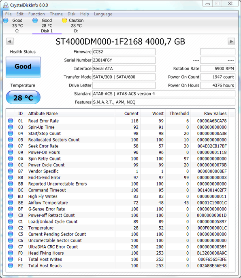Go to next disk with right arrow

[231, 42]
